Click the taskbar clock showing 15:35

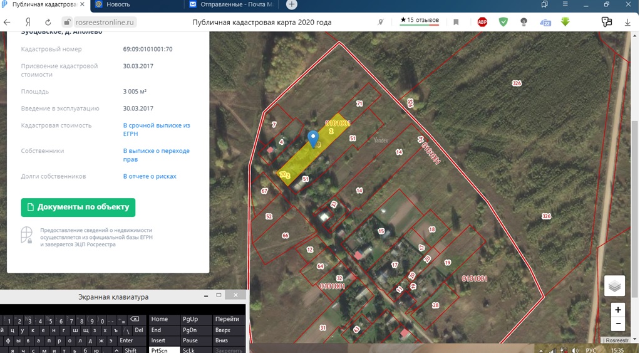tap(617, 350)
